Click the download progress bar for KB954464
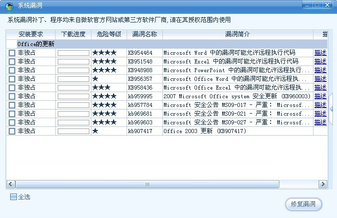 coord(74,53)
